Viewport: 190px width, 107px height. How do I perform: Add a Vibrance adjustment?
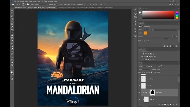tap(153, 54)
